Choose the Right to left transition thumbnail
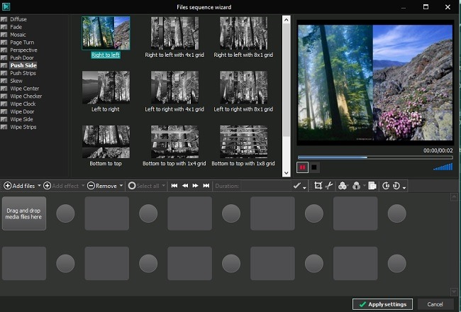 106,33
